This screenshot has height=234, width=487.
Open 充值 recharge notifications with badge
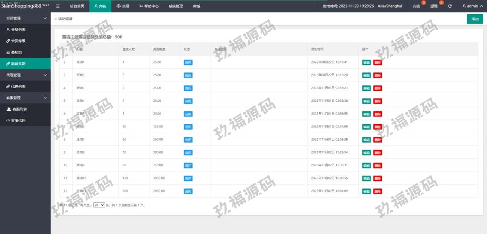pos(416,6)
